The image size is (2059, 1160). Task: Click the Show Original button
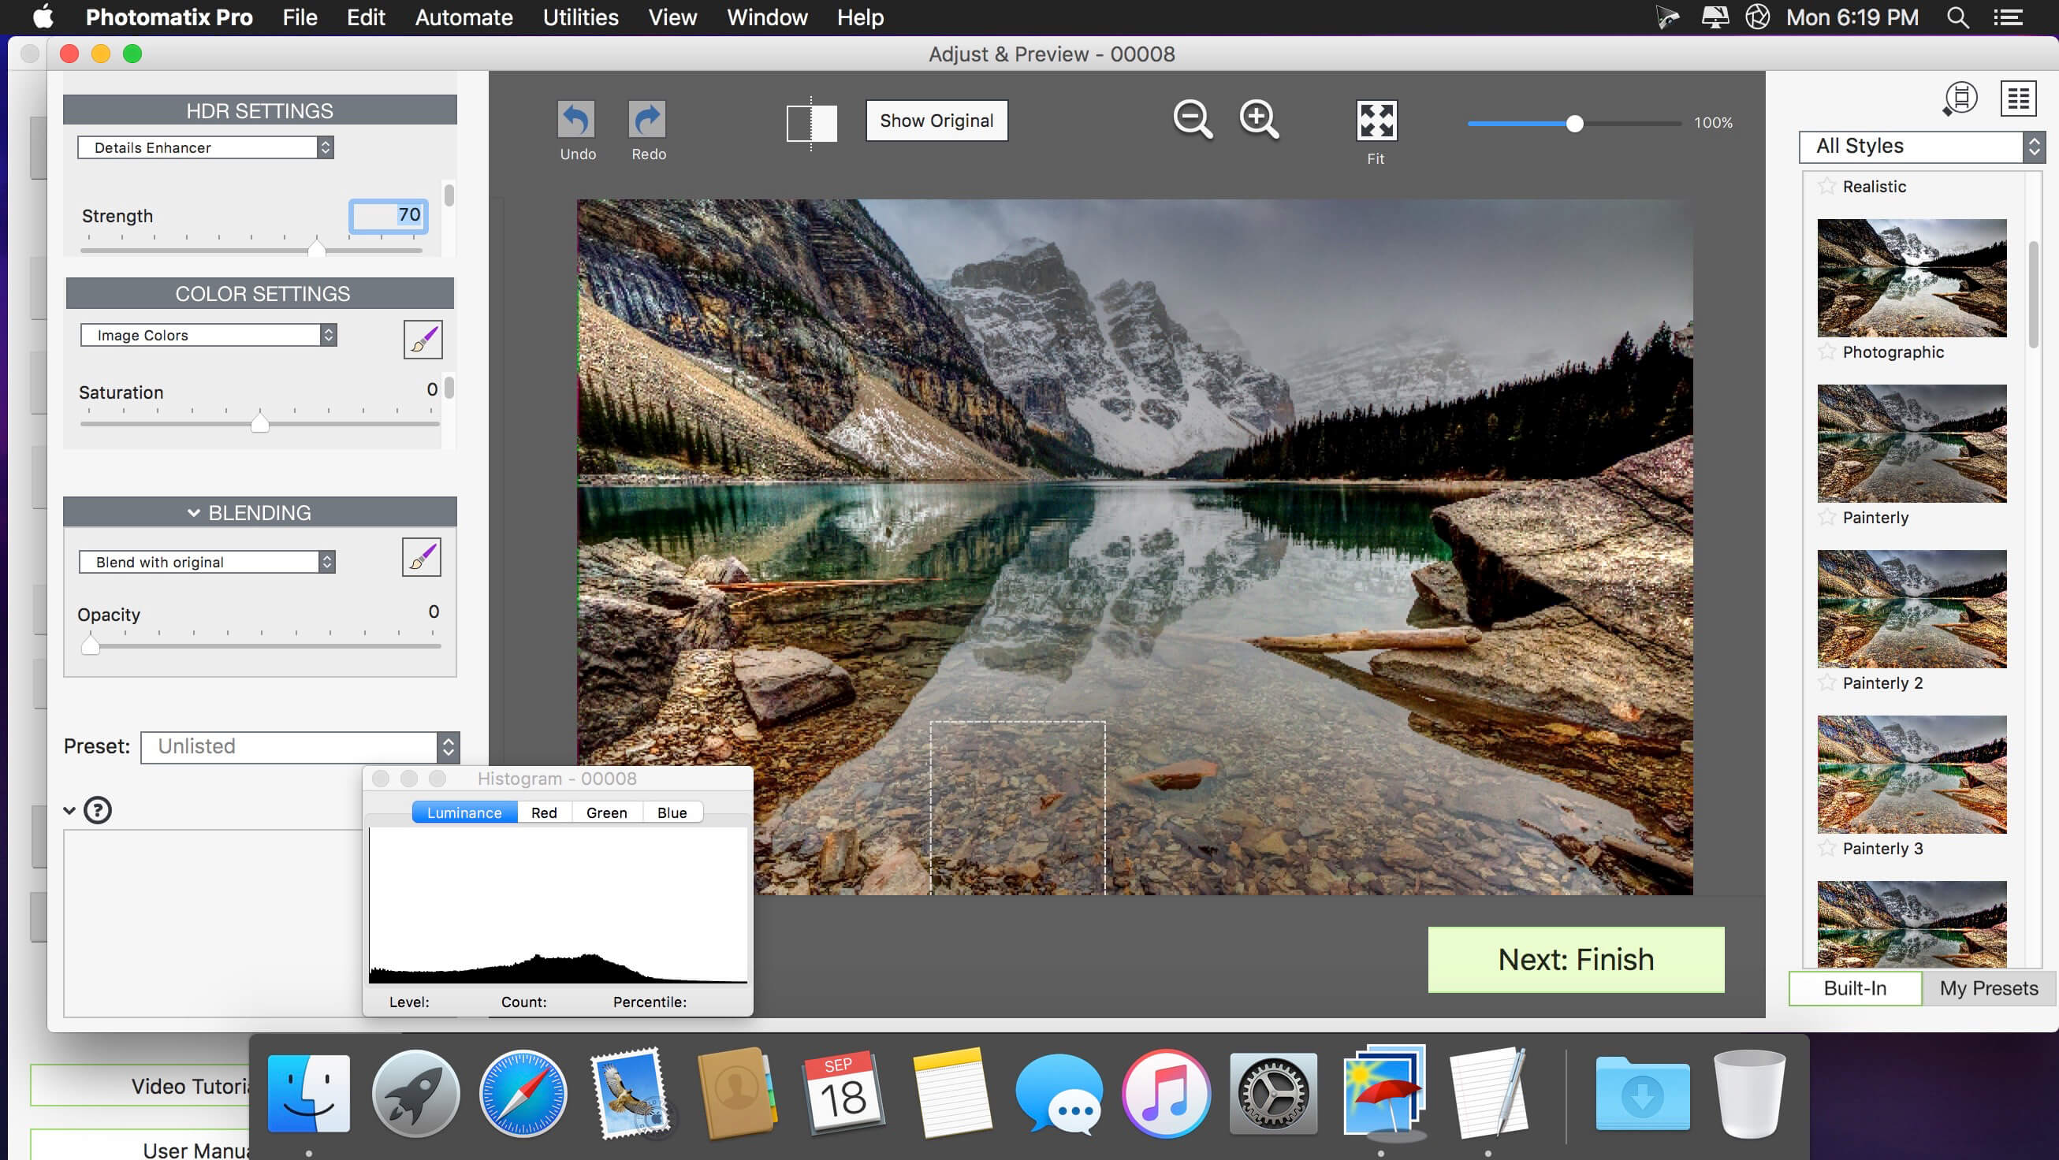point(937,120)
